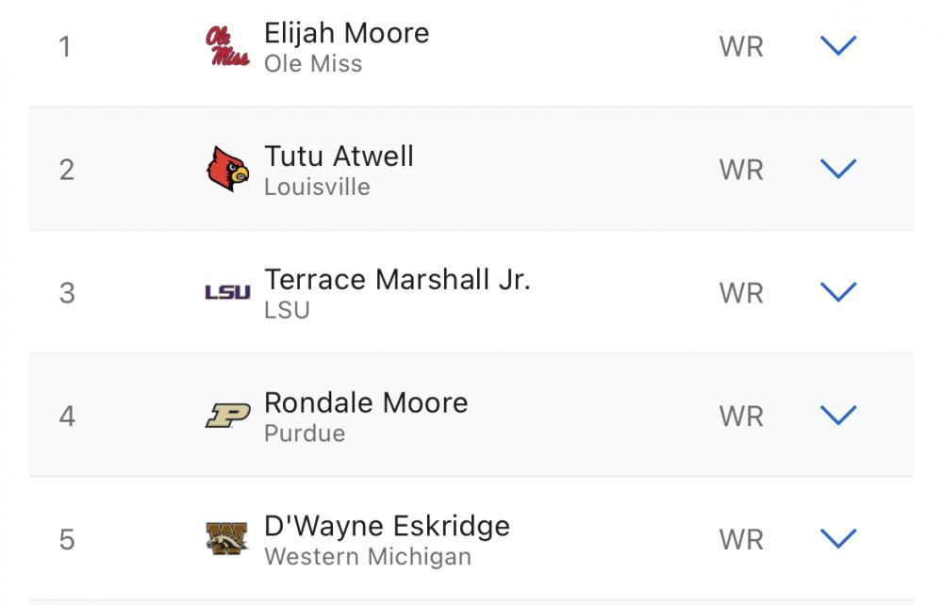The width and height of the screenshot is (943, 605).
Task: Expand Elijah Moore's row details
Action: point(838,45)
